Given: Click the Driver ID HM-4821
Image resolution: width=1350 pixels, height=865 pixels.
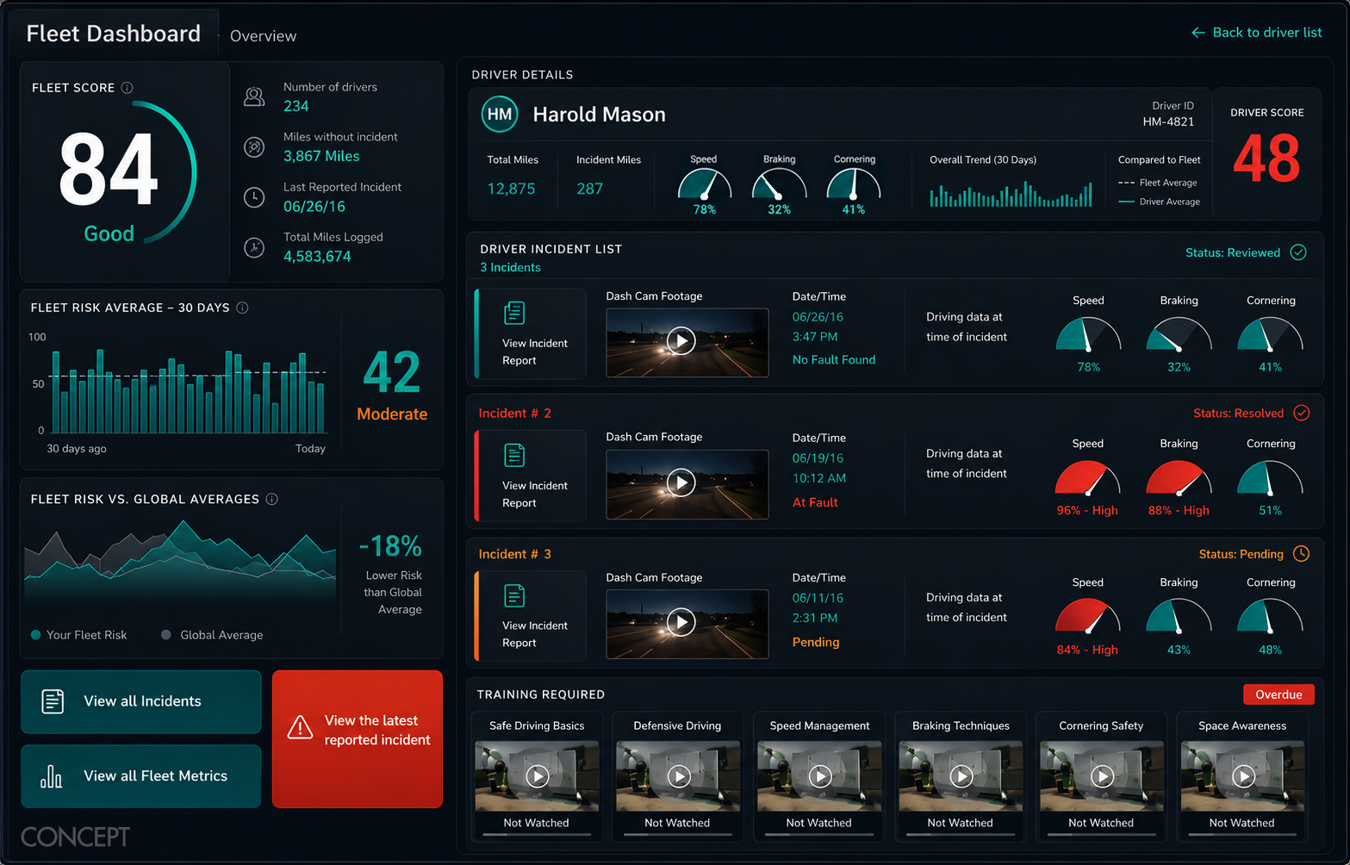Looking at the screenshot, I should pyautogui.click(x=1168, y=122).
